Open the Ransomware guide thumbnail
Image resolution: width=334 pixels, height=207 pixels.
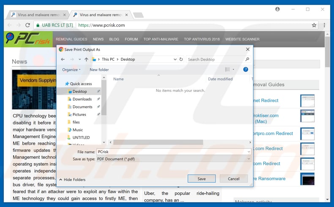pos(307,179)
